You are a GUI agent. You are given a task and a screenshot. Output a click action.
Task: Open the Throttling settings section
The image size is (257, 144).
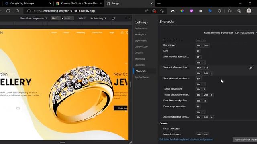(x=140, y=59)
